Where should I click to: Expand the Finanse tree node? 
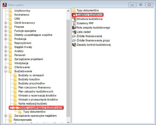(x=6, y=27)
